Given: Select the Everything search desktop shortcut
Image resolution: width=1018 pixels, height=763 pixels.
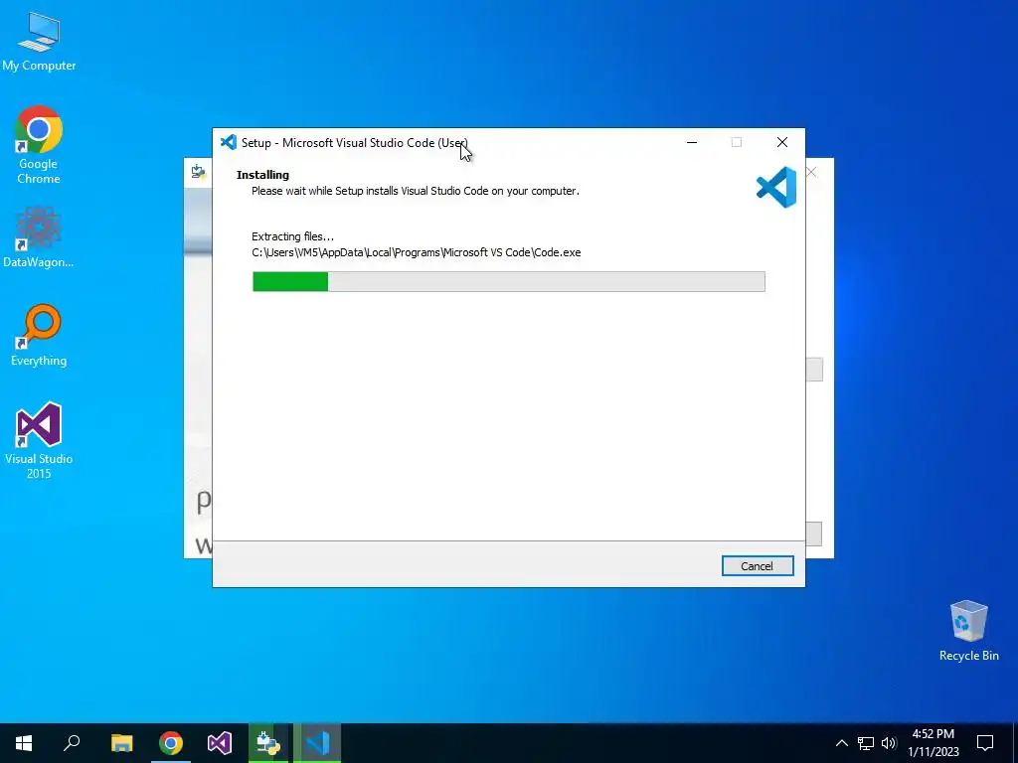Looking at the screenshot, I should (39, 336).
